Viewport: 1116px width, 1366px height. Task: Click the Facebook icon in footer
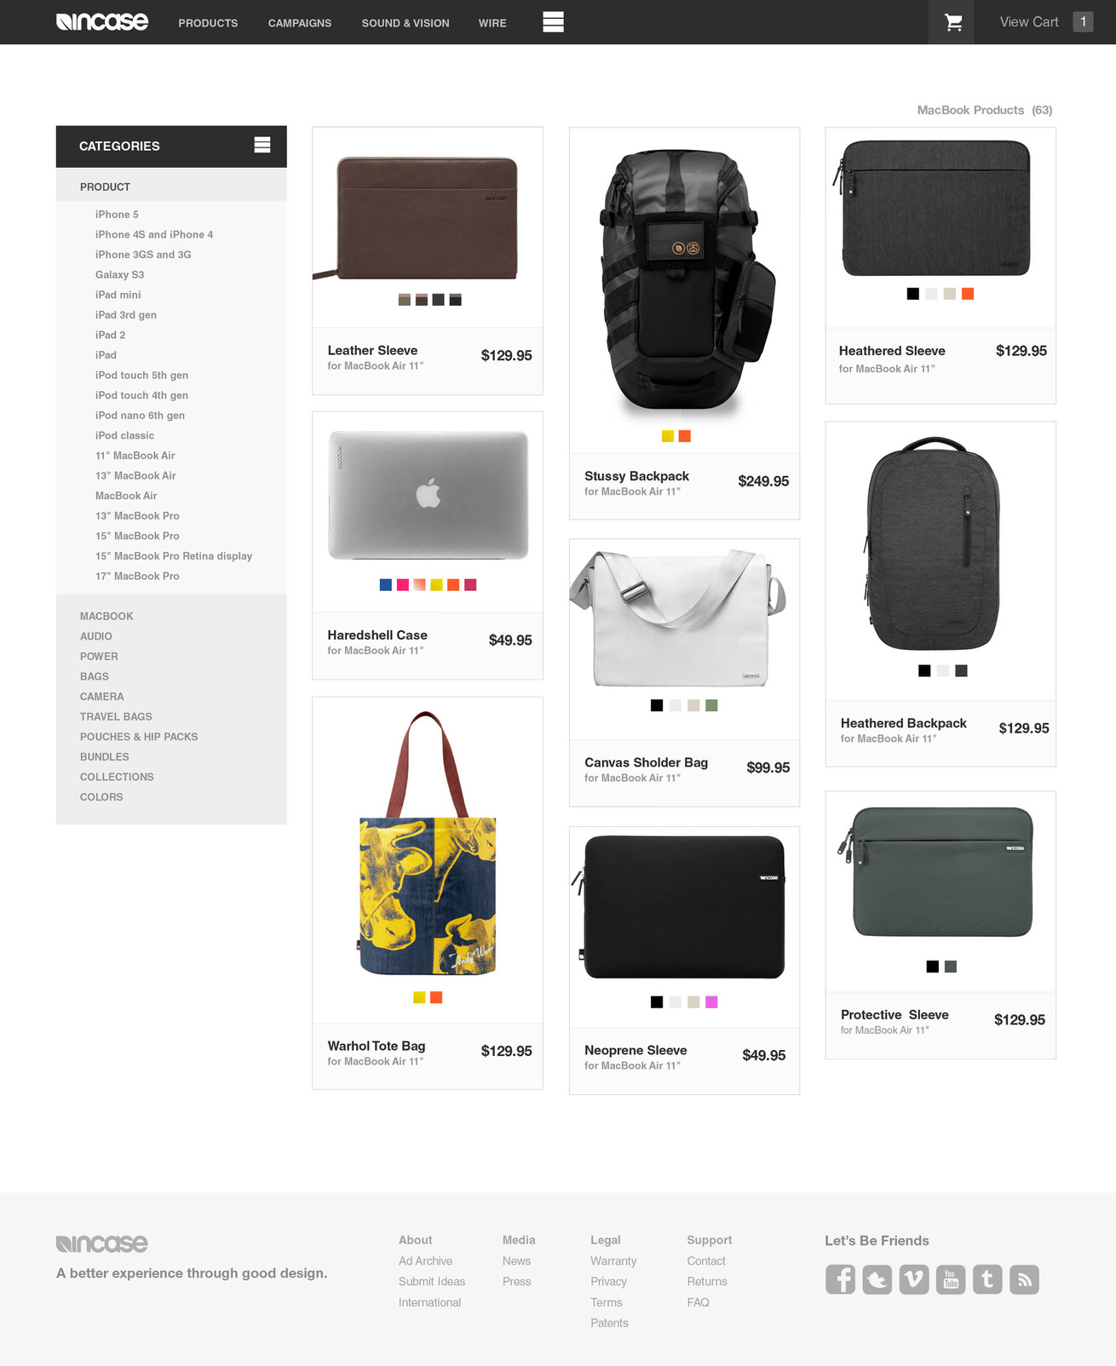[840, 1279]
